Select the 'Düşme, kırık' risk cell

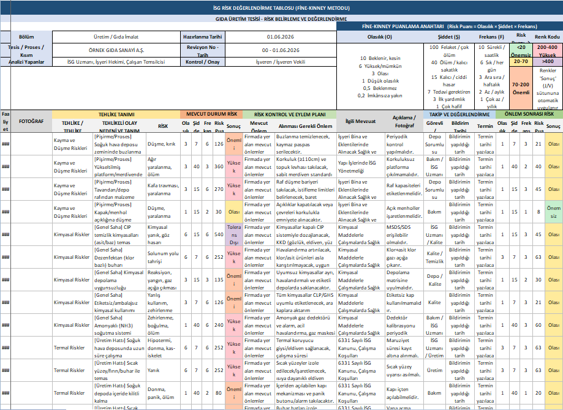click(x=163, y=144)
